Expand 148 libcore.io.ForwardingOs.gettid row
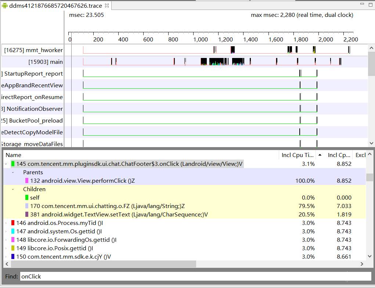The image size is (375, 288). tap(6, 240)
